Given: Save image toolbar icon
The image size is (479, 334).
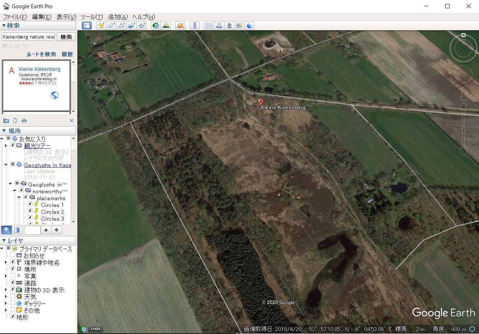Looking at the screenshot, I should (229, 26).
